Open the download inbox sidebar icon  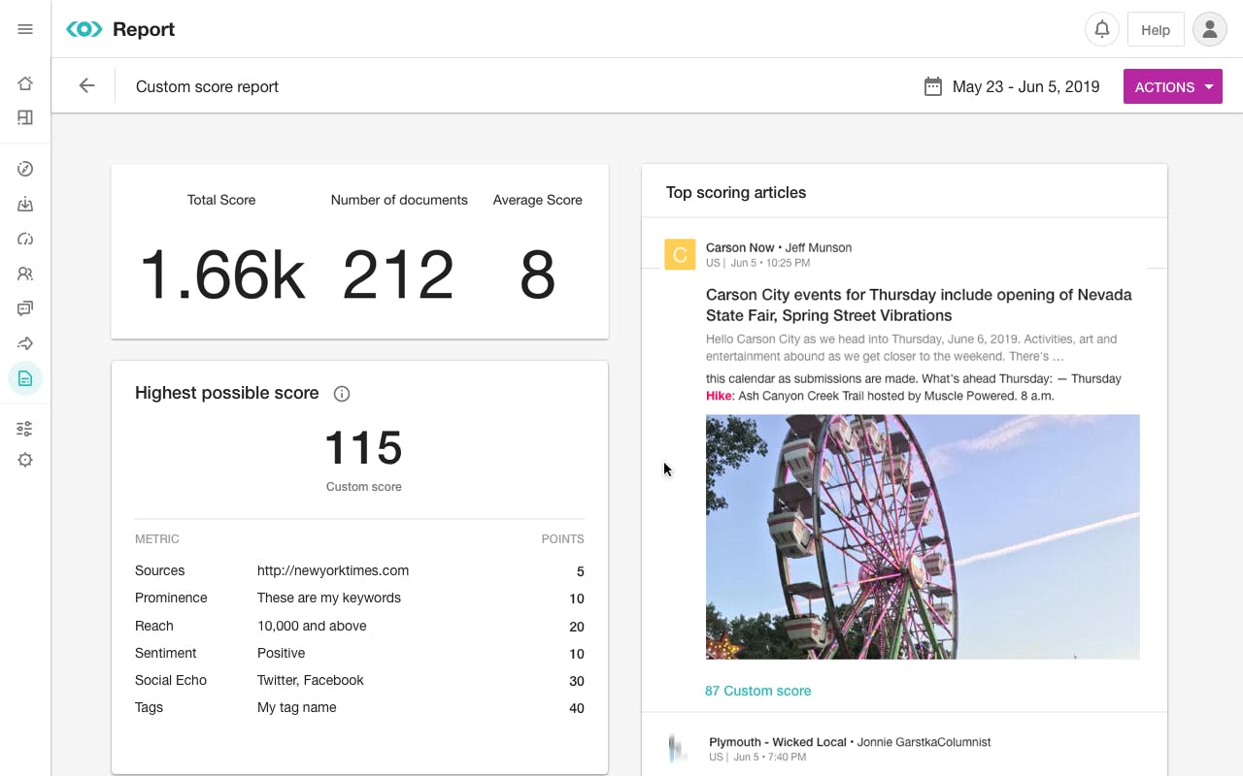click(x=25, y=204)
